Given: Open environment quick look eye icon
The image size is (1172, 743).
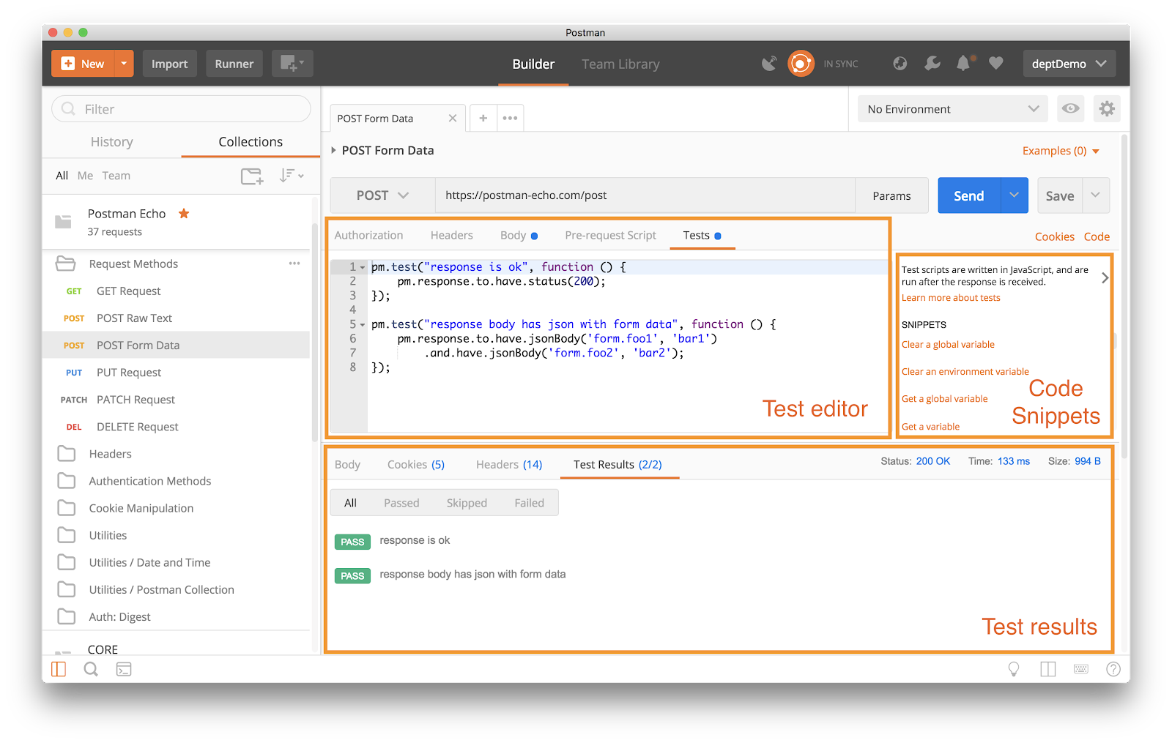Looking at the screenshot, I should click(1070, 109).
